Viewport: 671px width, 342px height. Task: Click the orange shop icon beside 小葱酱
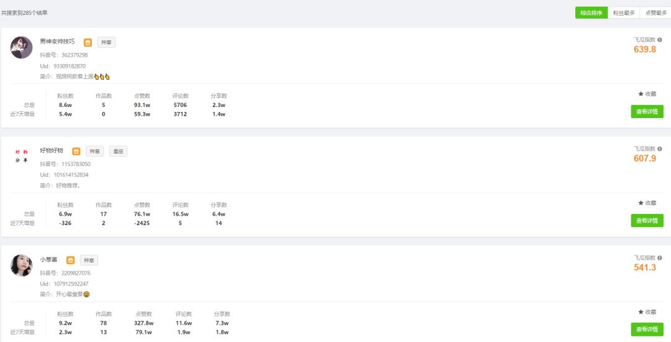click(x=71, y=261)
